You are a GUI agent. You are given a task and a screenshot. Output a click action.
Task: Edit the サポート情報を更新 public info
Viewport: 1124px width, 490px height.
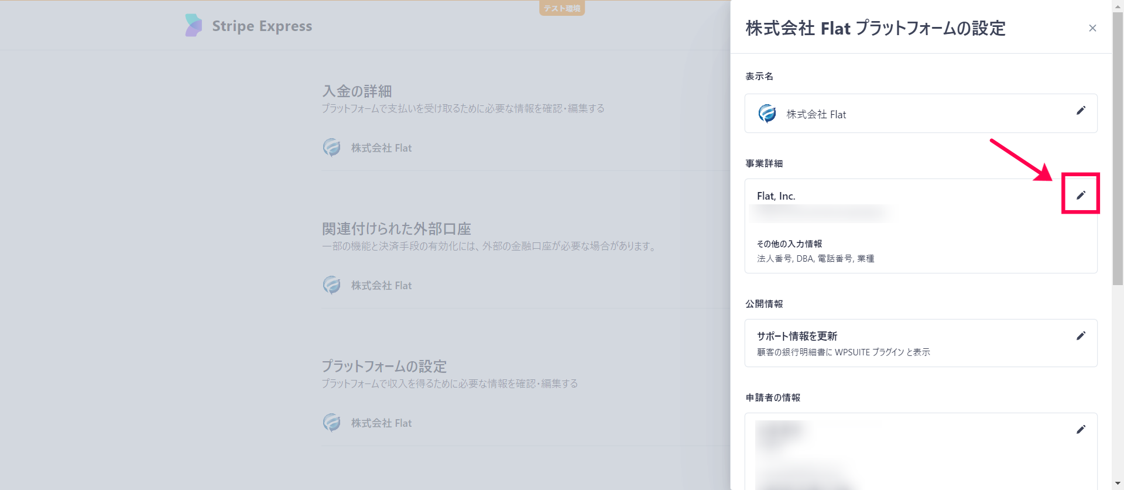(1081, 335)
